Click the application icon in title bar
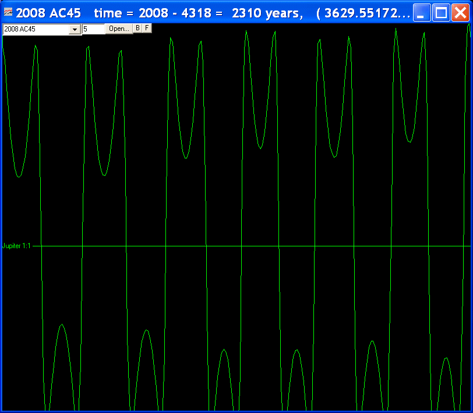The image size is (473, 413). click(x=8, y=12)
